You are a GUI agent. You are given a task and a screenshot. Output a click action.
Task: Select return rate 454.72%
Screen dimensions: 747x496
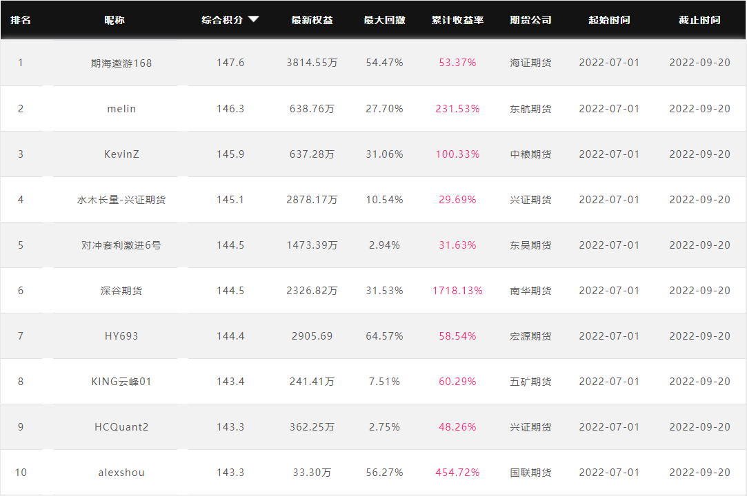[457, 473]
